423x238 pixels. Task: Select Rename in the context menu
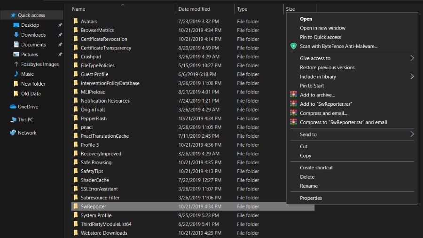pos(309,186)
